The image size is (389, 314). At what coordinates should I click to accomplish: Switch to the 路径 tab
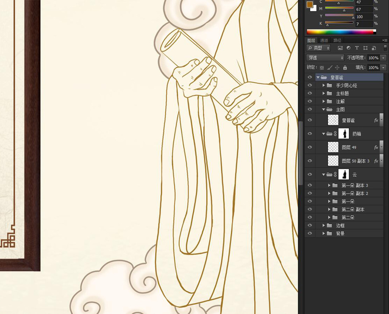337,41
